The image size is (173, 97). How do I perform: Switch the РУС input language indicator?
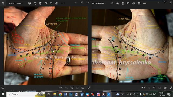click(x=154, y=94)
